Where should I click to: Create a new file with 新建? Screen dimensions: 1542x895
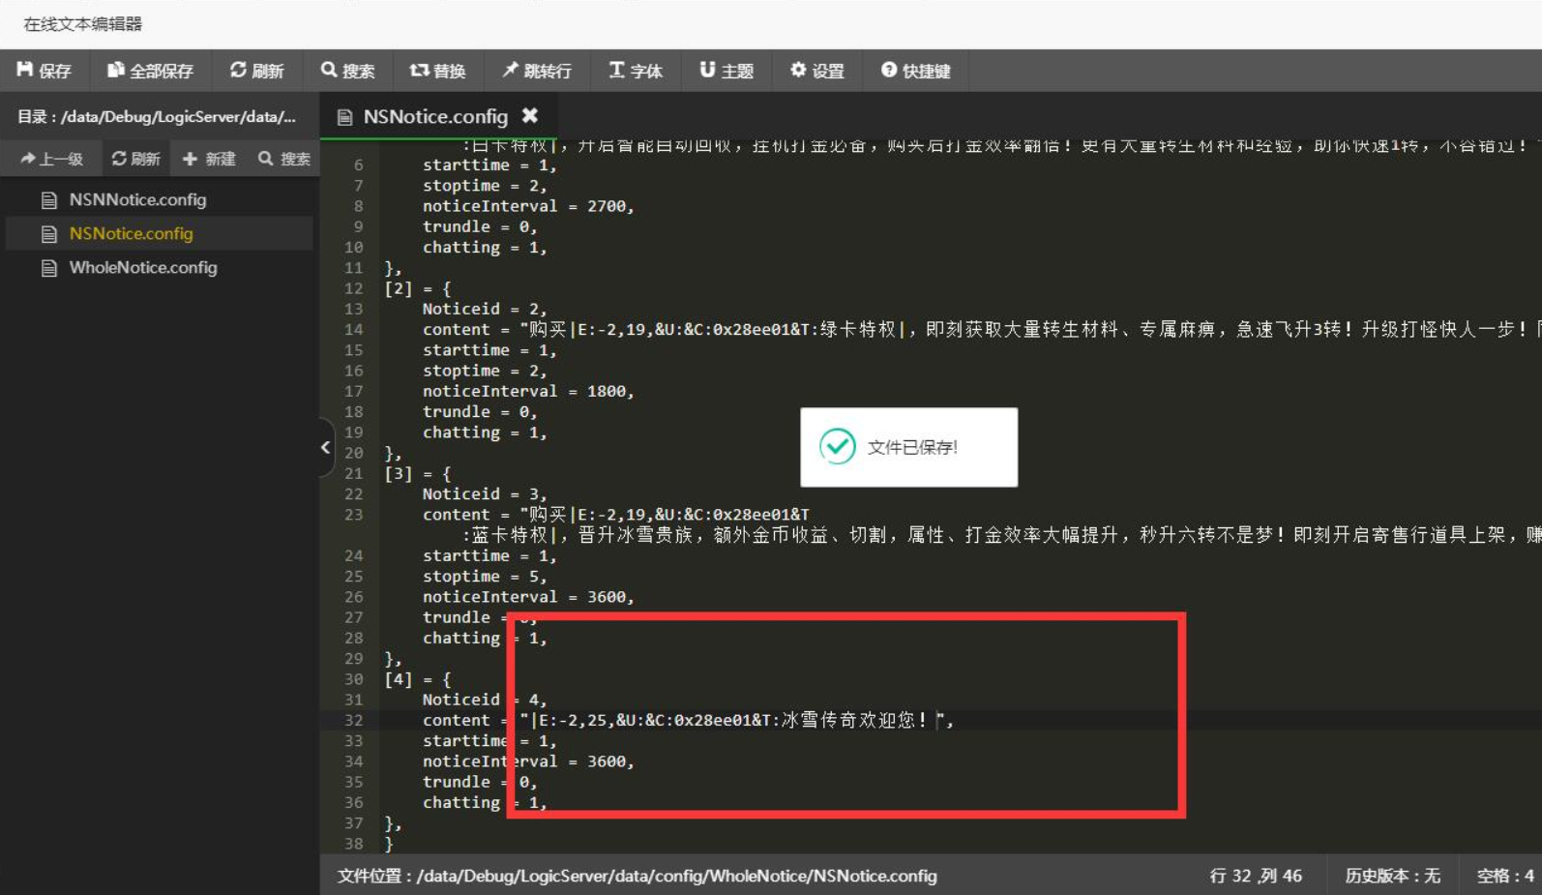point(209,159)
